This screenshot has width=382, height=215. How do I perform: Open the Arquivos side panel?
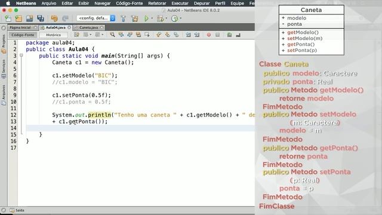[x=4, y=95]
